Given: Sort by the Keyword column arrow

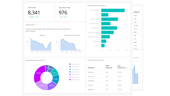Looking at the screenshot, I should pos(95,68).
